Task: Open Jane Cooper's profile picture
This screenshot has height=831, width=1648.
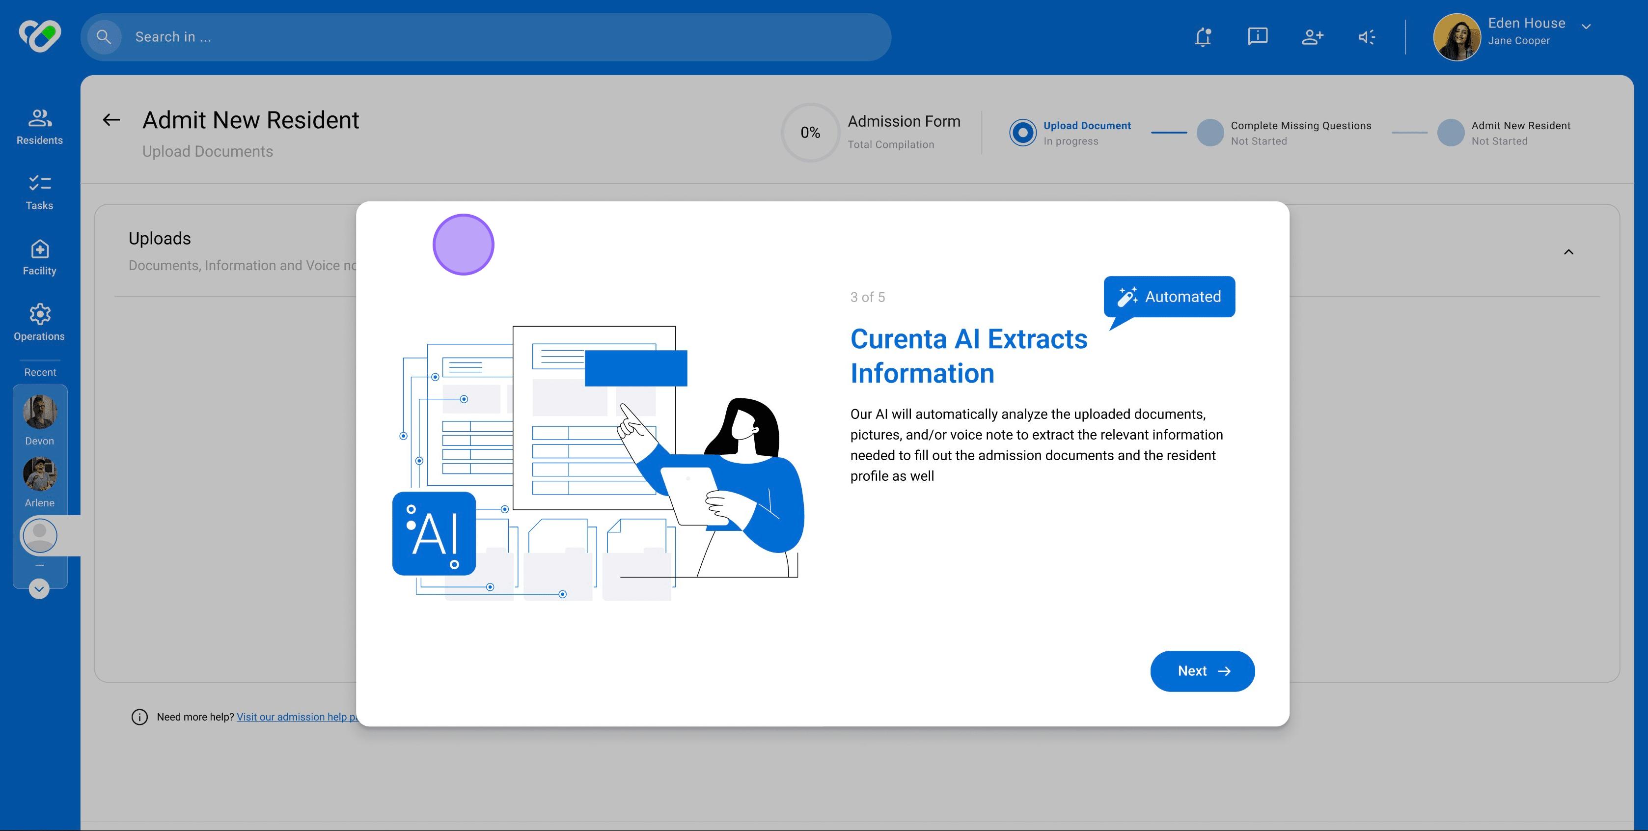Action: pyautogui.click(x=1457, y=37)
